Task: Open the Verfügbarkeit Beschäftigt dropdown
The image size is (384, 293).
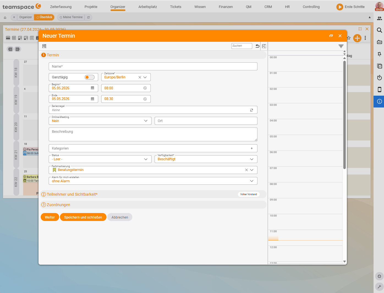Action: pos(206,159)
